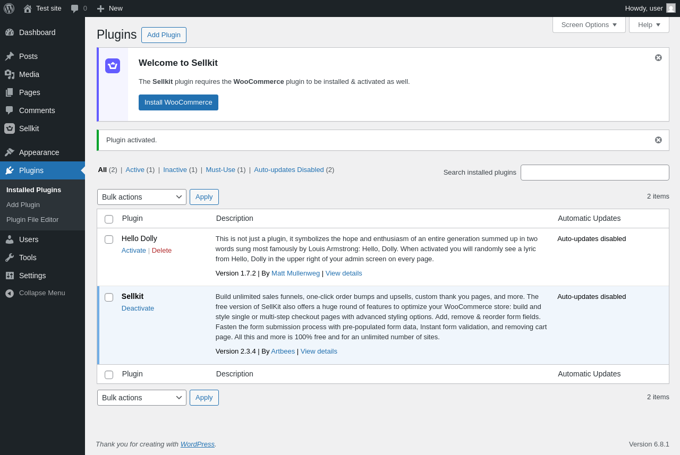Click the bottom Apply button
Screen dimensions: 680x455
[x=204, y=398]
